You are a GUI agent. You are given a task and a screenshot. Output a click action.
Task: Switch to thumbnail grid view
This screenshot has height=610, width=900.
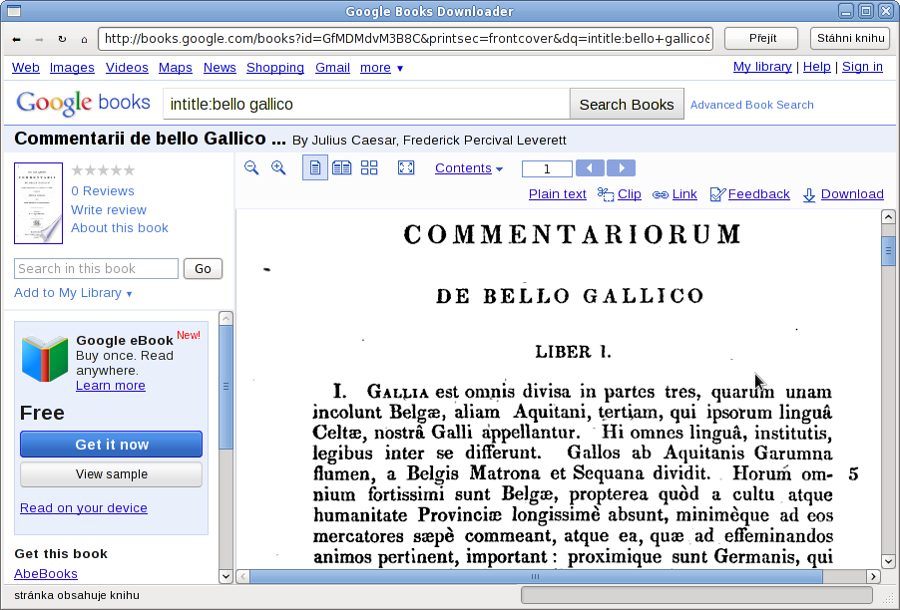[369, 167]
